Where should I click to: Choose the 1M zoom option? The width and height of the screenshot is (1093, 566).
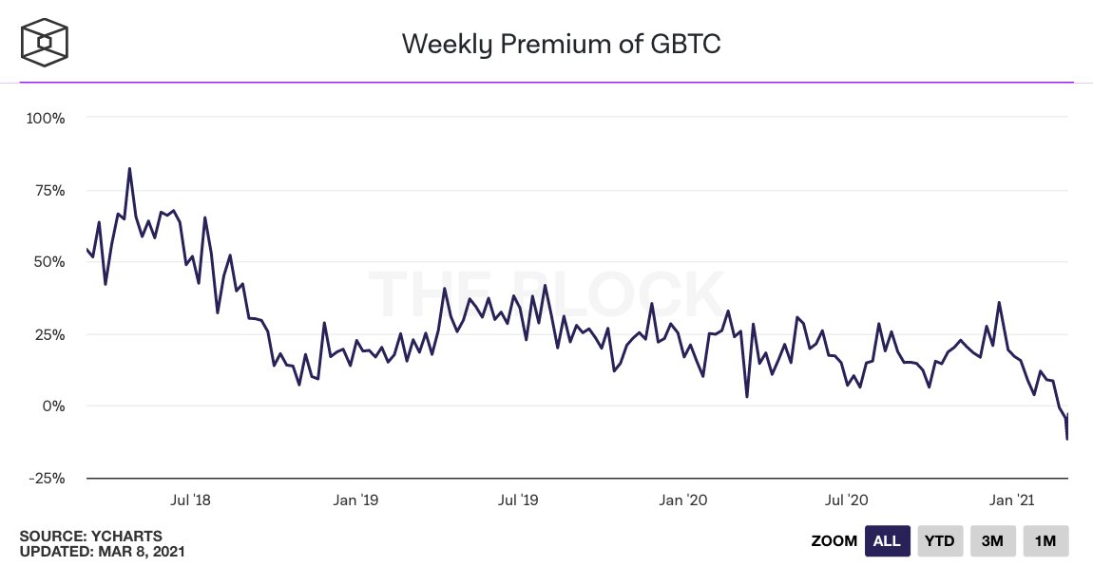1045,541
